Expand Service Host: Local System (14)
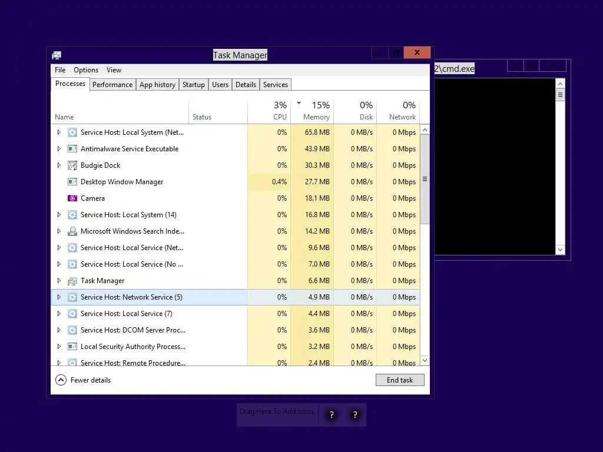The height and width of the screenshot is (452, 603). pos(59,215)
